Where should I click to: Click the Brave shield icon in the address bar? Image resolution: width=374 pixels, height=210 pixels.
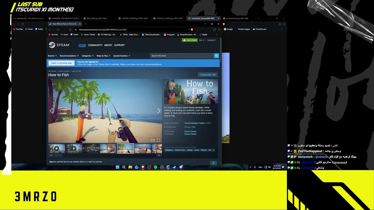[x=192, y=29]
